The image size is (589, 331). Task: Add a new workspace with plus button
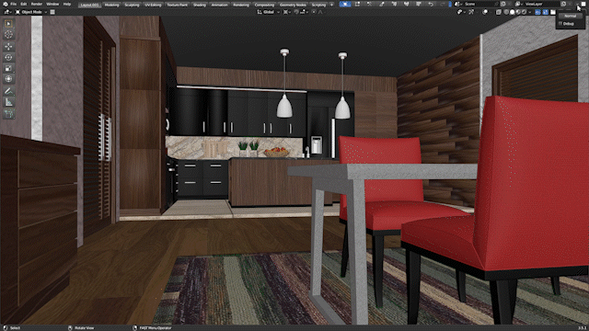331,5
